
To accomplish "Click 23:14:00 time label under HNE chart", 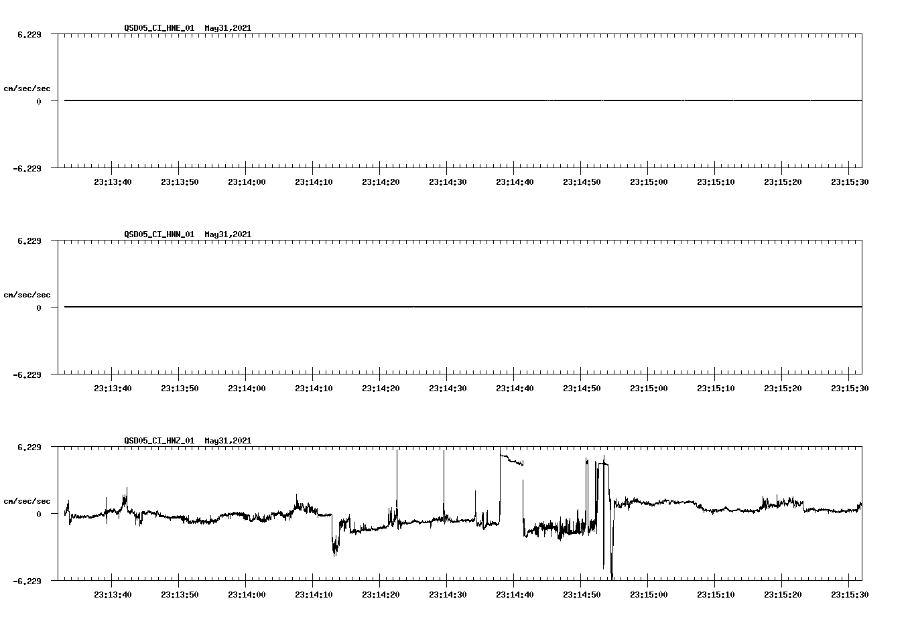I will (247, 182).
